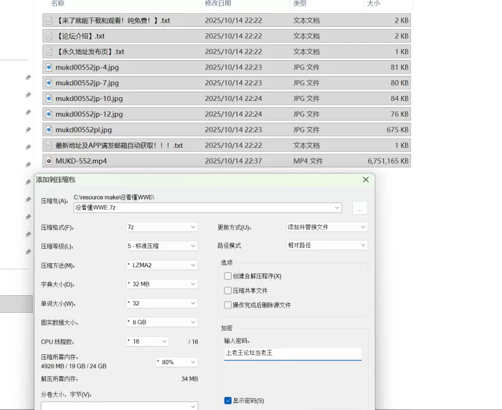Click into the 输入密码 password field
The width and height of the screenshot is (502, 410).
(292, 354)
